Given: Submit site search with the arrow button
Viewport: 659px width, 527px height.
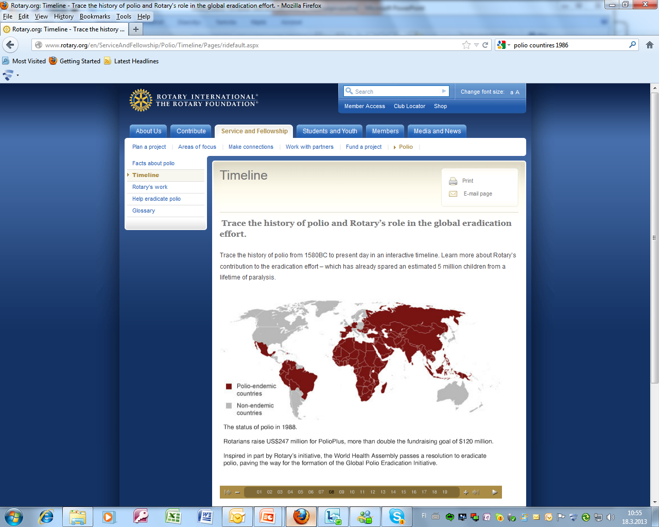Looking at the screenshot, I should [444, 91].
